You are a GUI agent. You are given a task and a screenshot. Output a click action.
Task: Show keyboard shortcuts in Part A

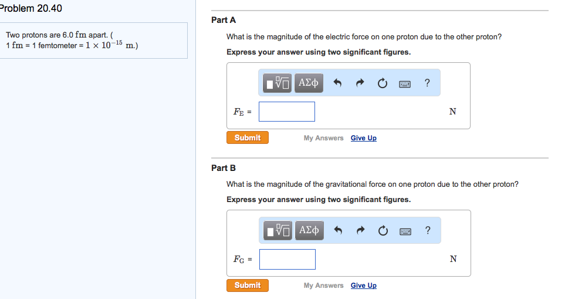click(x=405, y=83)
